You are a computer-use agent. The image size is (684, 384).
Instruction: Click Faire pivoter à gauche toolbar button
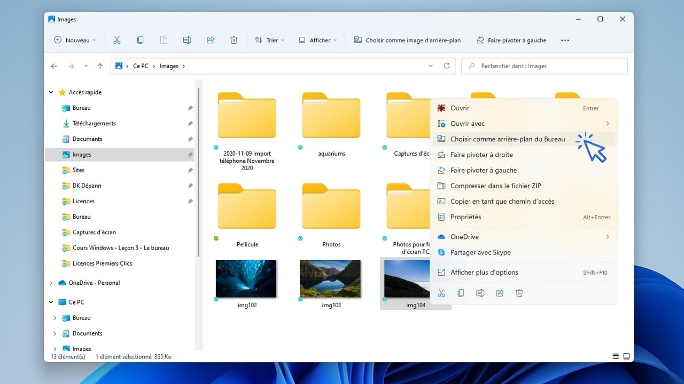click(511, 40)
